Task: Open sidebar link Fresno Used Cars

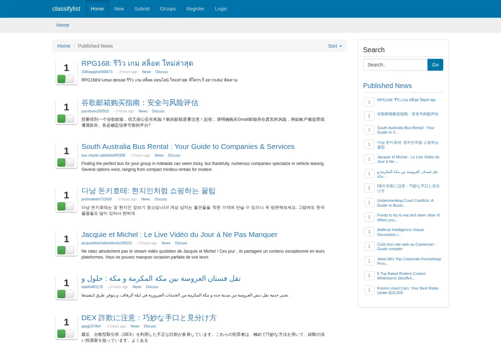Action: (408, 291)
